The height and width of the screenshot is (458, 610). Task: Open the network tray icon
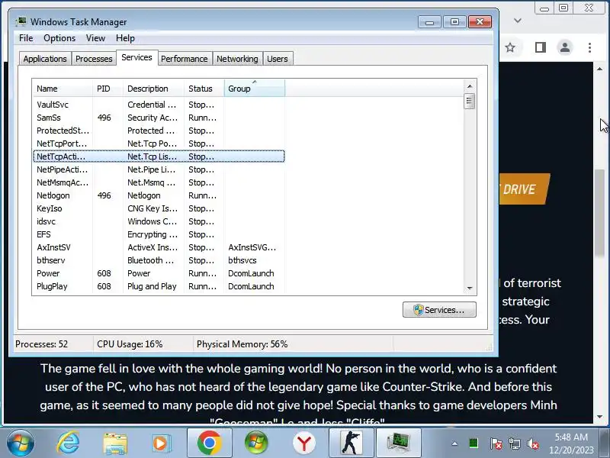(x=515, y=443)
